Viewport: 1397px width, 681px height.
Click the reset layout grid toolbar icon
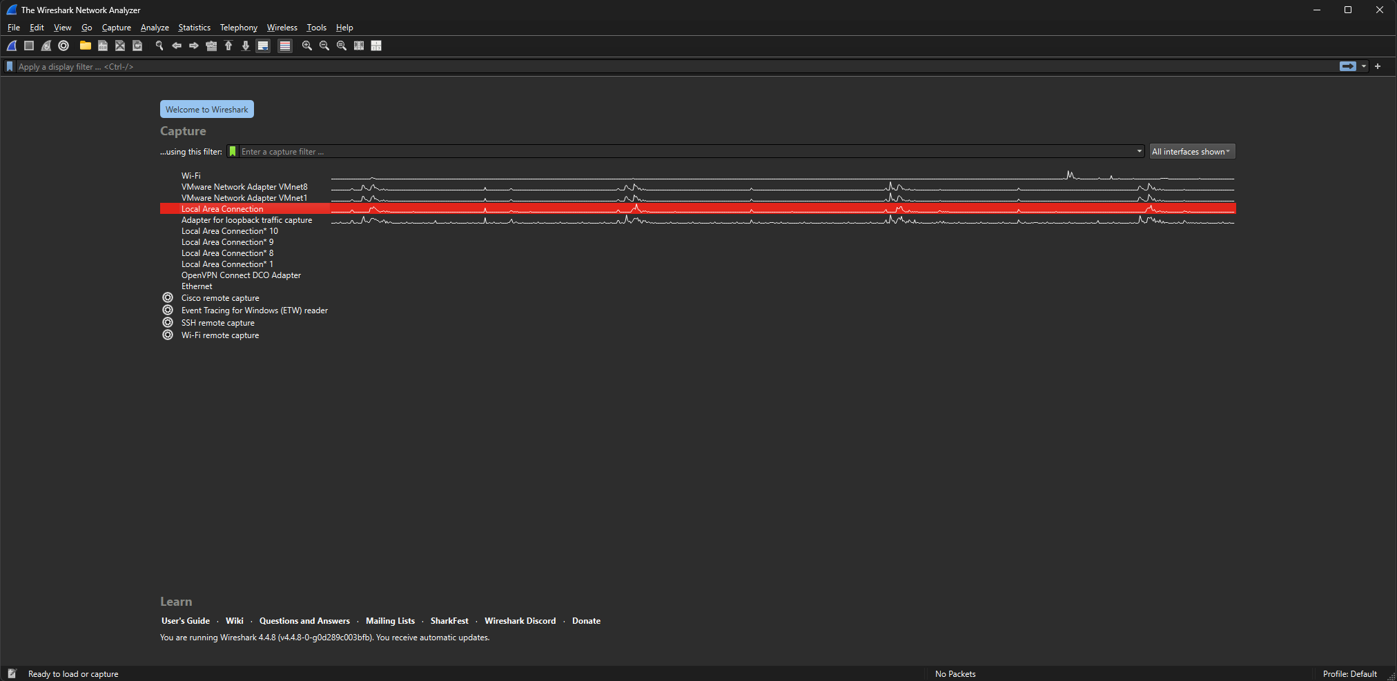(376, 46)
